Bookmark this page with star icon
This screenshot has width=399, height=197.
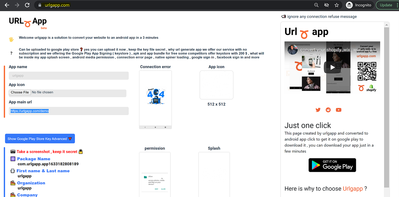pos(337,5)
